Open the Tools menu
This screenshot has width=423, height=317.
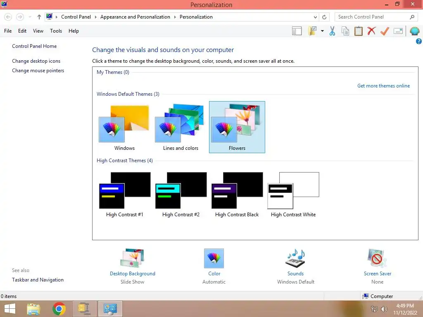[x=56, y=31]
